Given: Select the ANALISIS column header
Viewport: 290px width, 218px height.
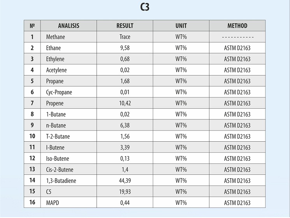Looking at the screenshot, I should click(x=69, y=26).
